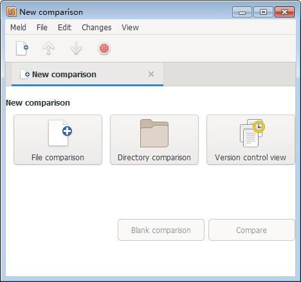Go to next change arrow icon
Screen dimensions: 301x282
click(76, 48)
